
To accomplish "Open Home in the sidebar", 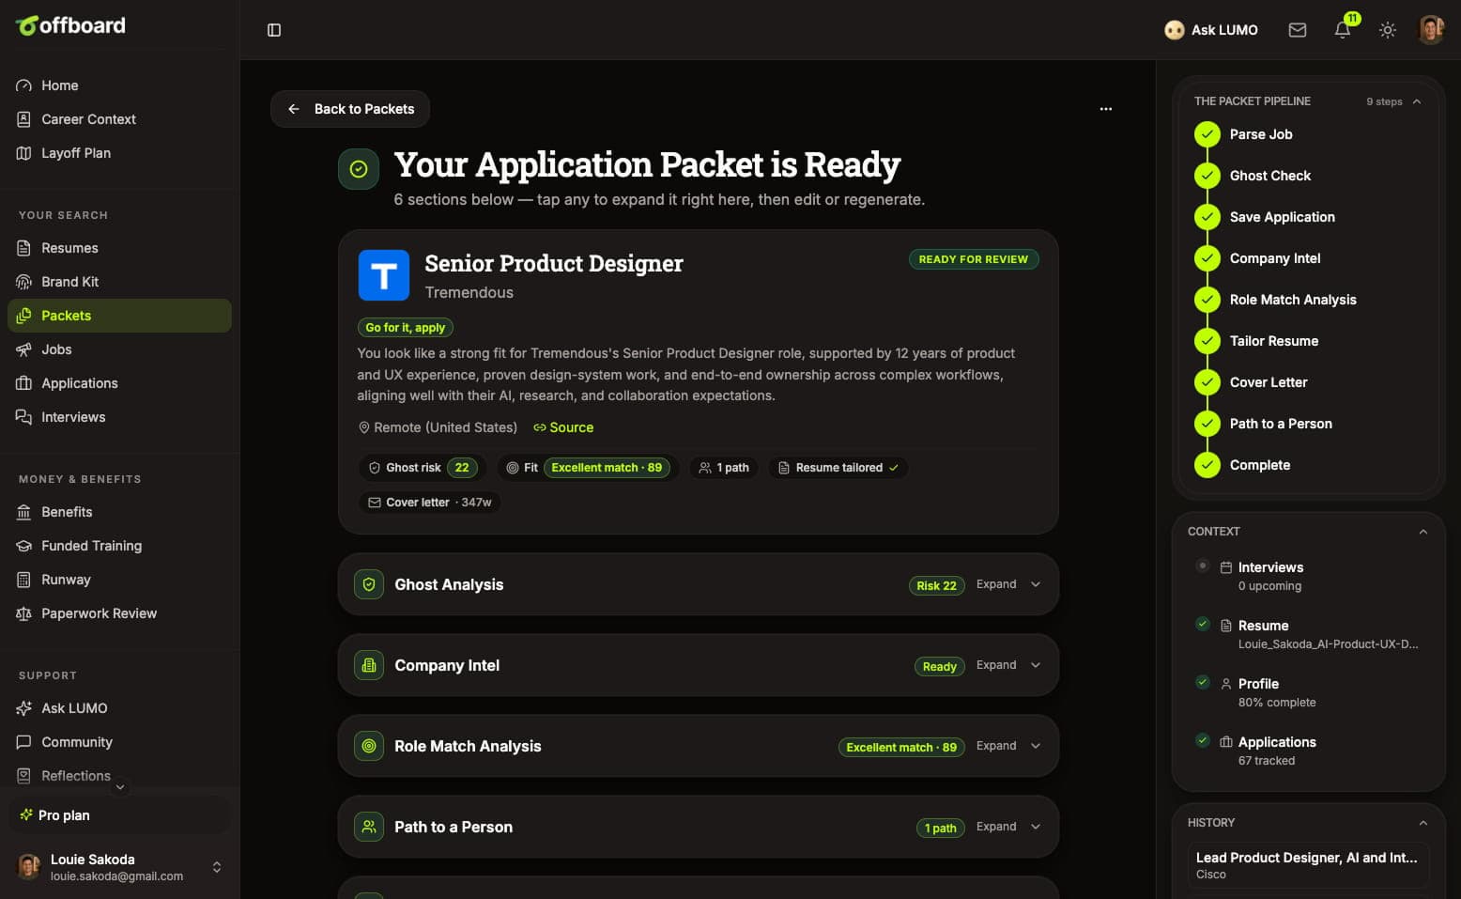I will tap(119, 85).
